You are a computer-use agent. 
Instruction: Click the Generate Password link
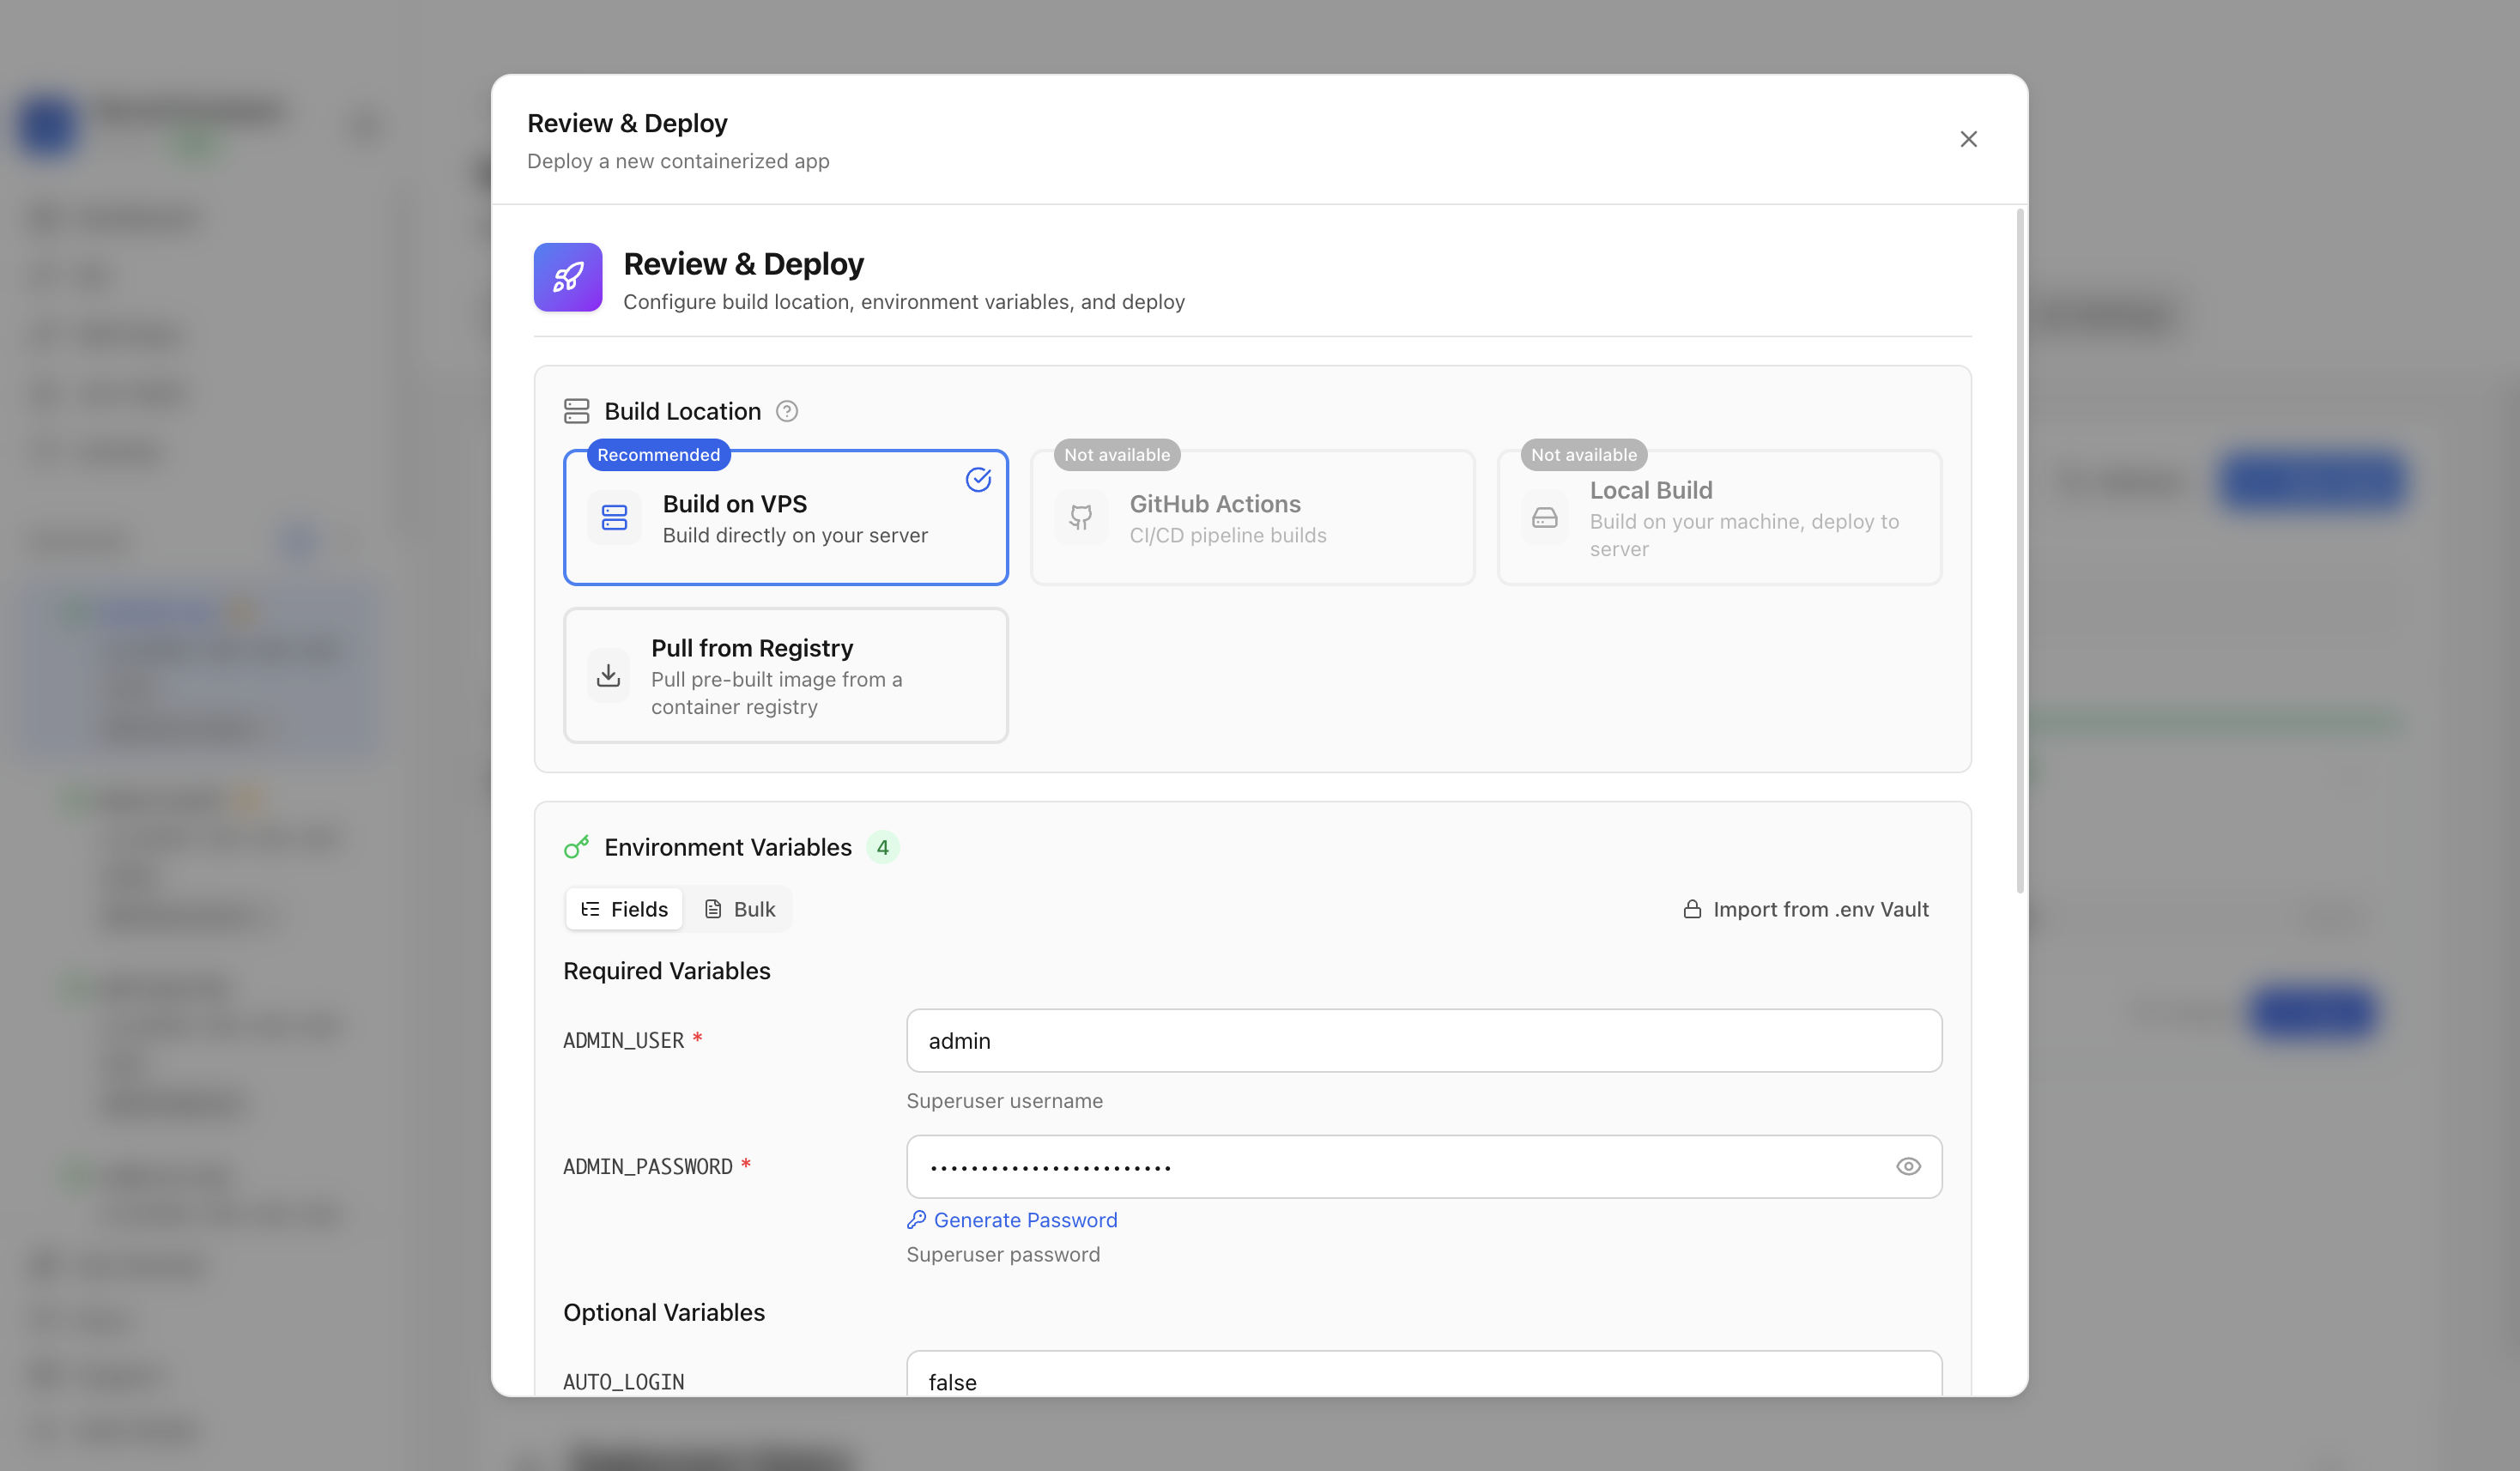tap(1011, 1220)
